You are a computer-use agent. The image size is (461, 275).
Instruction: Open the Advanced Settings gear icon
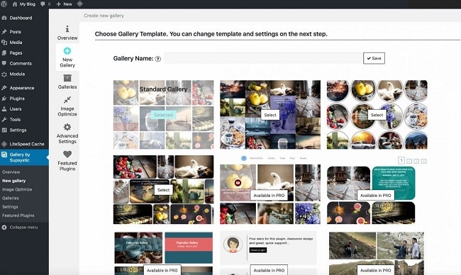click(x=67, y=127)
